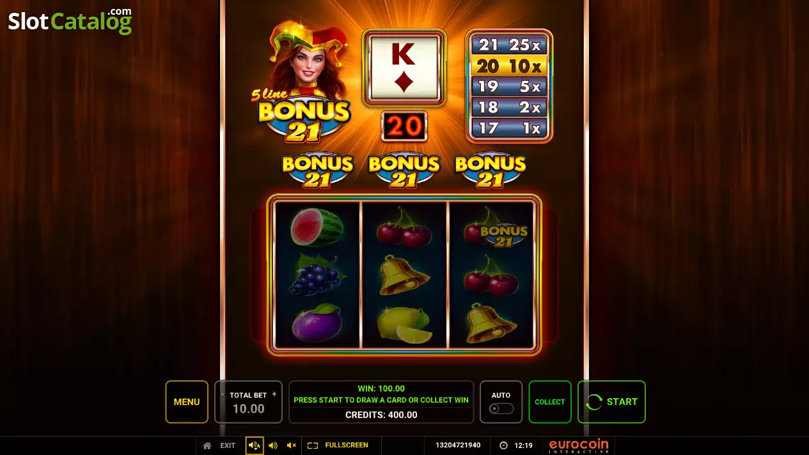
Task: Decrease total bet with minus sign
Action: [223, 394]
